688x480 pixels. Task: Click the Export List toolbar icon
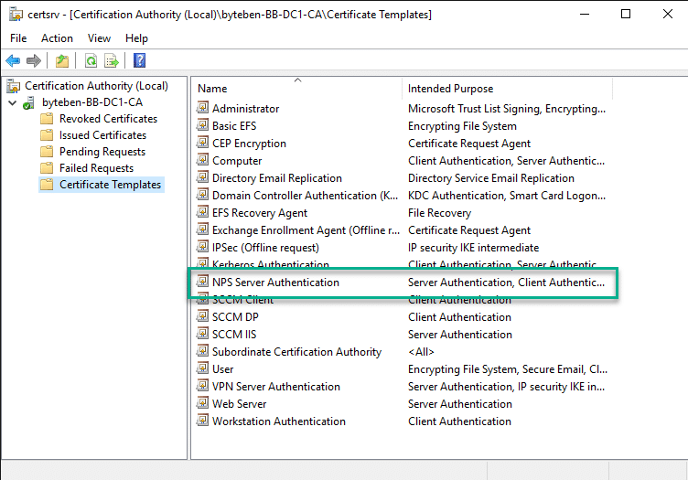pyautogui.click(x=112, y=60)
